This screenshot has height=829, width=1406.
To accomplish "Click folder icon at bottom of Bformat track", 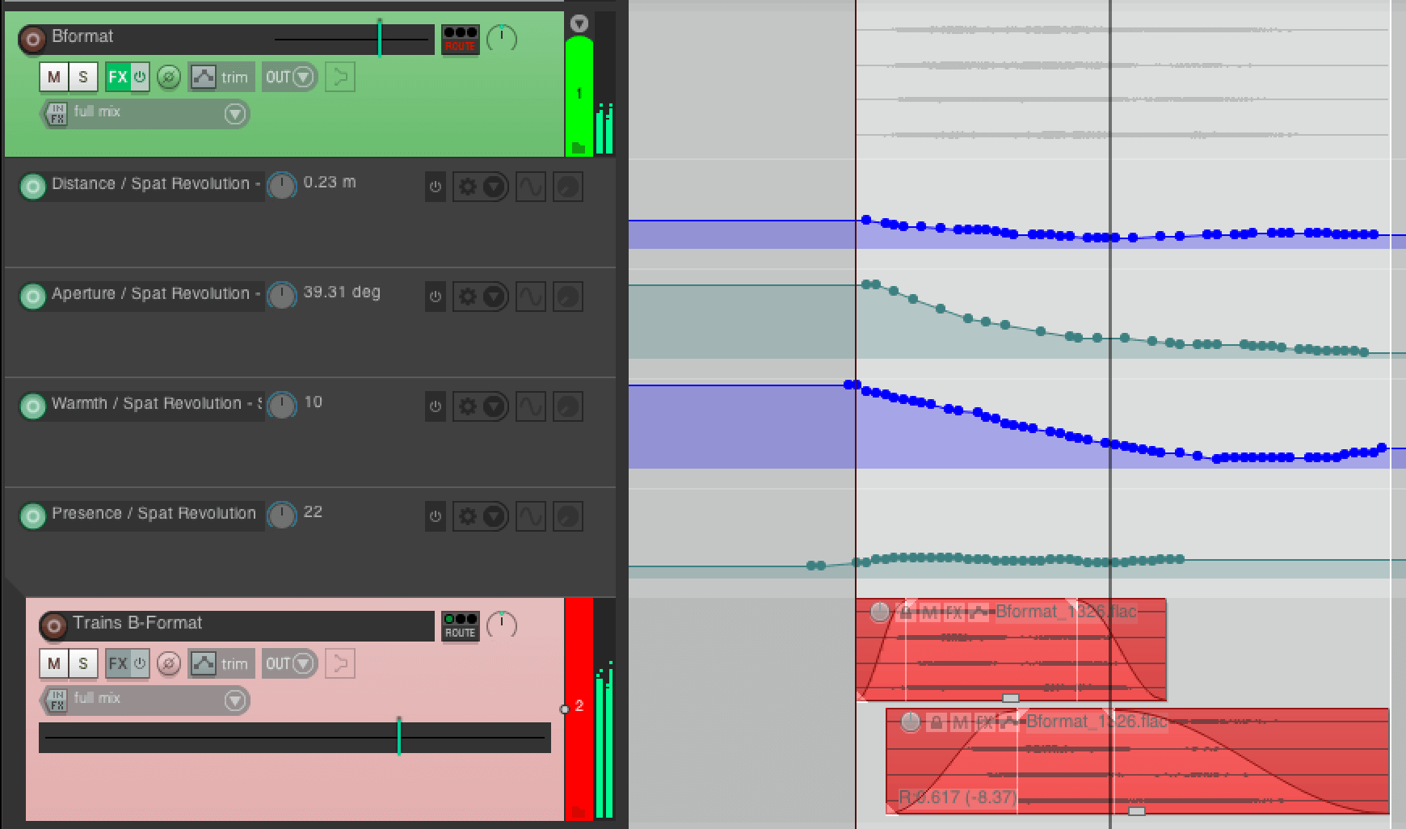I will (x=579, y=148).
